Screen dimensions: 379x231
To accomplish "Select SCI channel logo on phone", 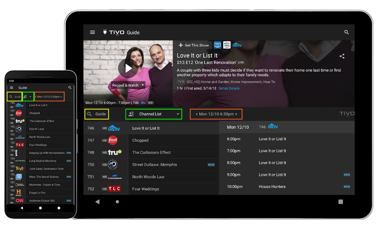I will click(x=19, y=177).
